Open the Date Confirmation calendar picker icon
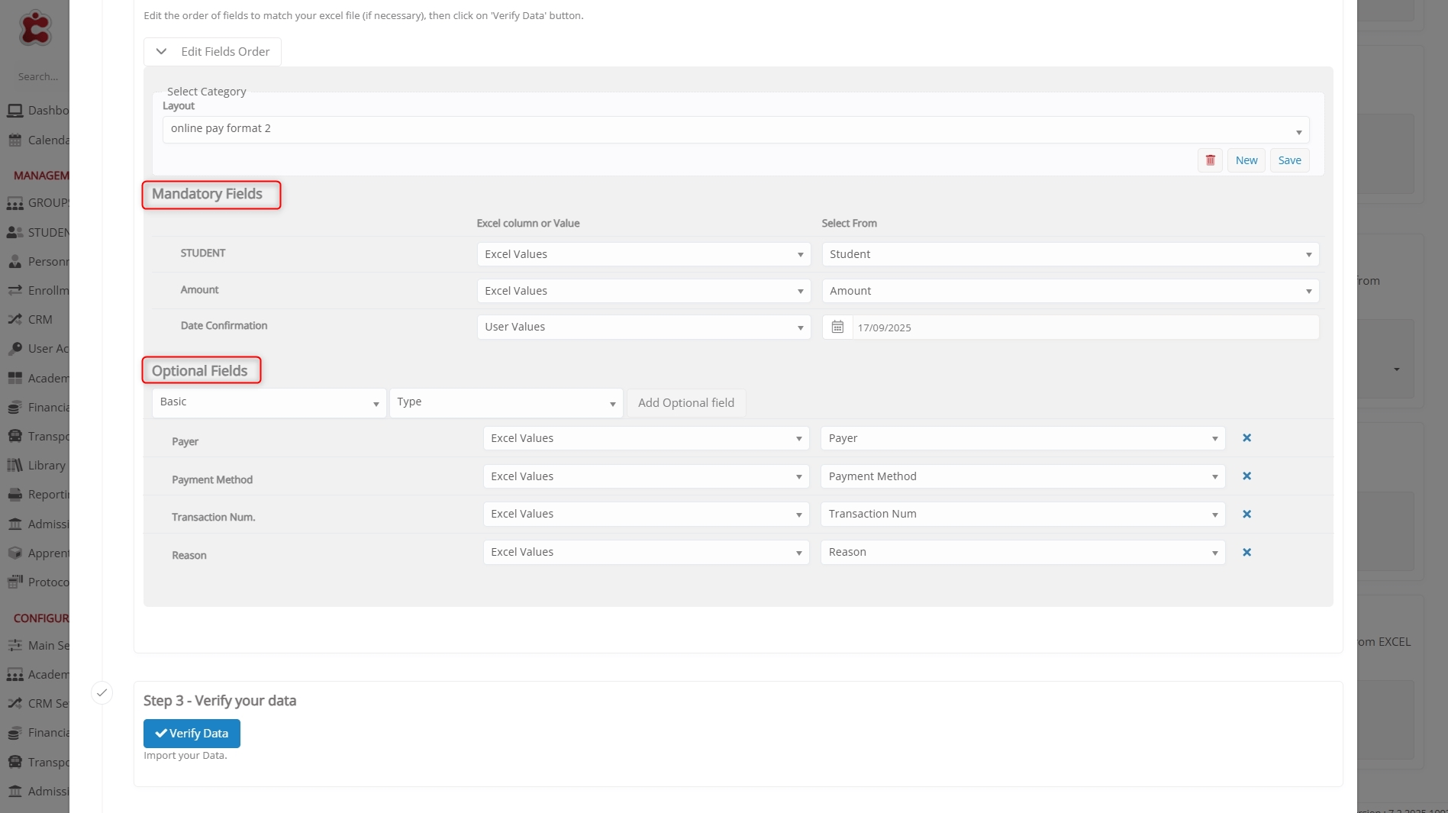 click(x=837, y=327)
